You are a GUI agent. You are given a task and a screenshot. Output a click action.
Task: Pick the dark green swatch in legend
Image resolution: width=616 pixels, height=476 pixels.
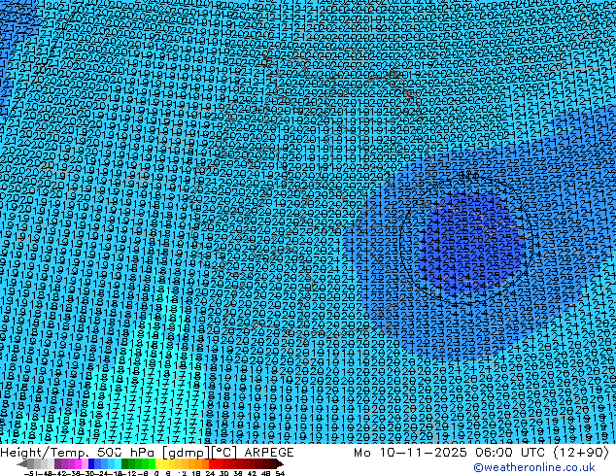point(124,463)
